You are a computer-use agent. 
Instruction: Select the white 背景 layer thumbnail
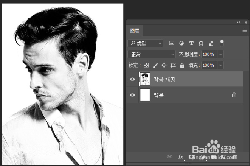(145, 95)
